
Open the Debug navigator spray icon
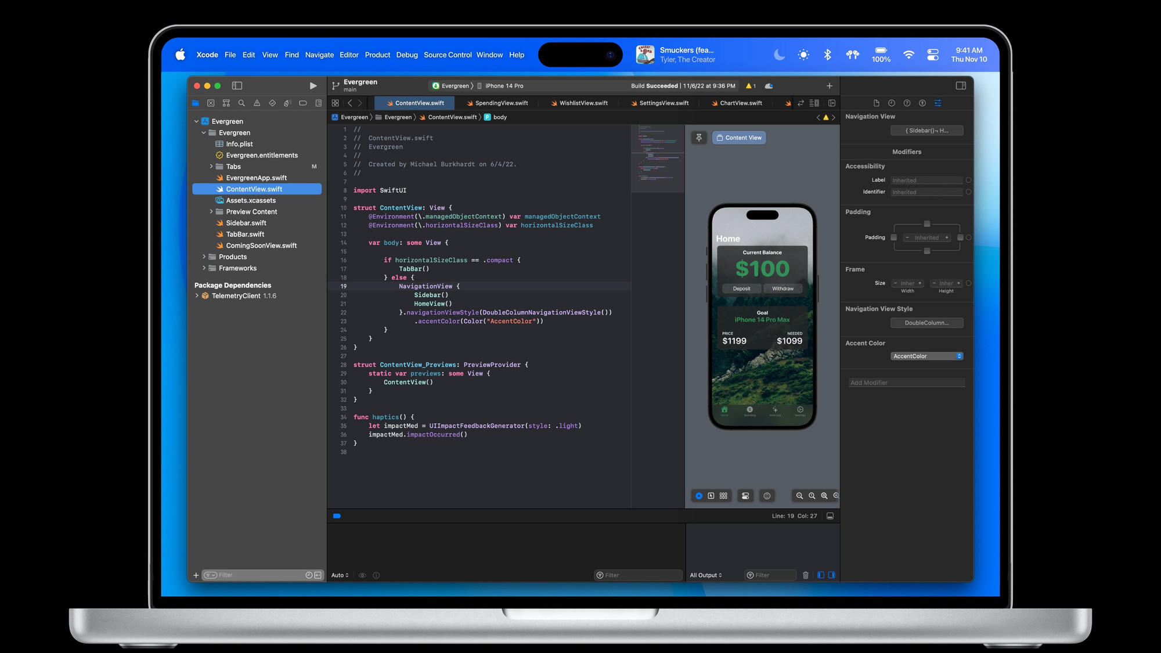tap(287, 103)
